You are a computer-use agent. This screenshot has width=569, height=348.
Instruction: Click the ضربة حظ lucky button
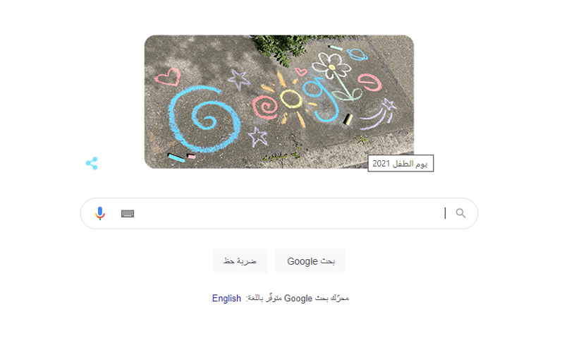click(240, 261)
